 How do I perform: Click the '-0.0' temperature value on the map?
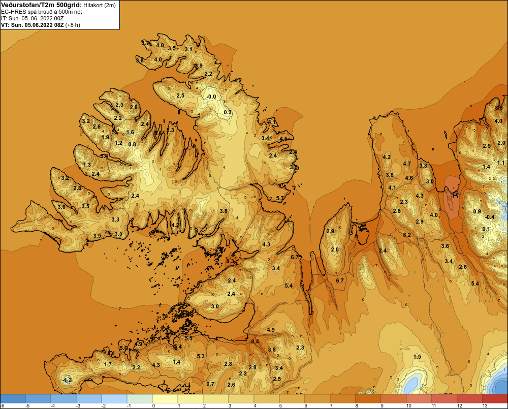[x=211, y=97]
